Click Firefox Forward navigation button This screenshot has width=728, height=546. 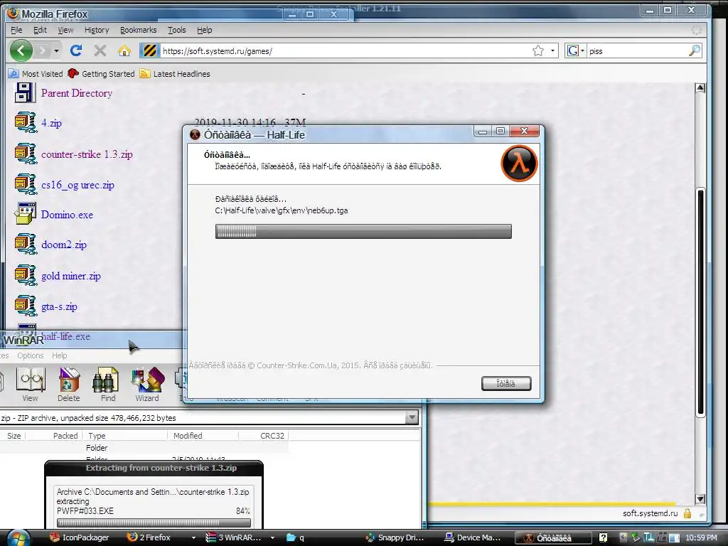(43, 50)
